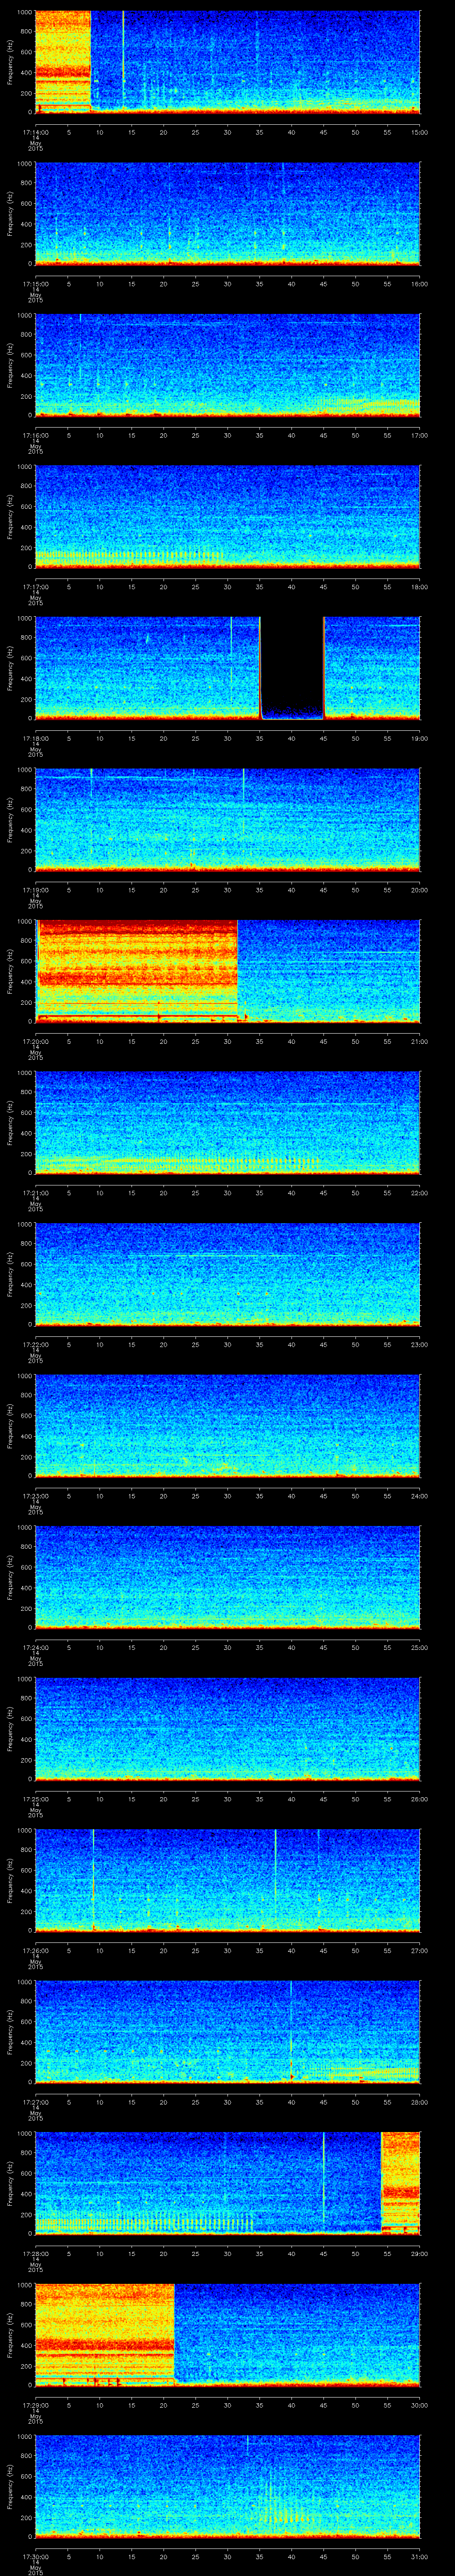This screenshot has height=2576, width=455.
Task: Click the 17:14:00 start time label
Action: (x=35, y=131)
